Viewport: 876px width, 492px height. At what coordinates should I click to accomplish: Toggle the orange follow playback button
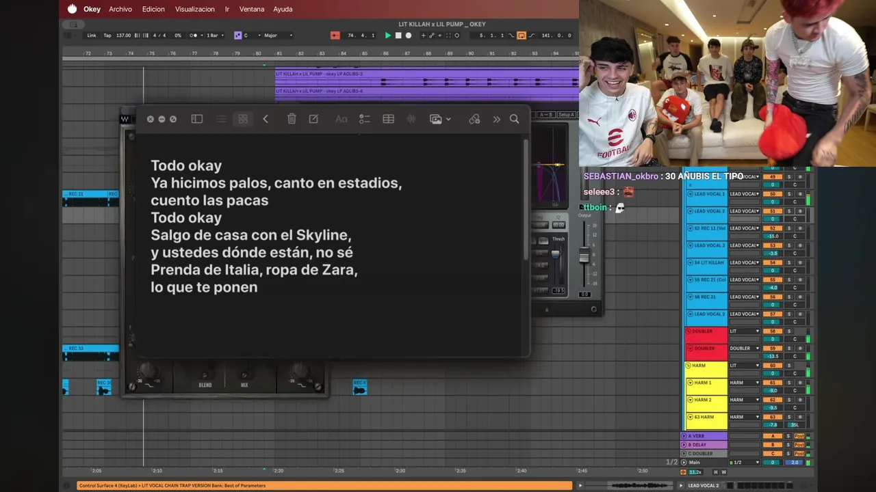point(335,36)
